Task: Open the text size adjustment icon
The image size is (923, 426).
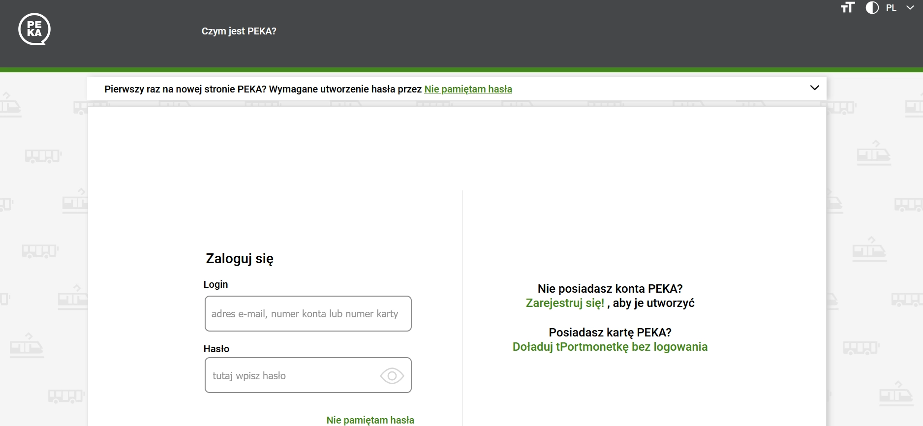Action: pos(848,8)
